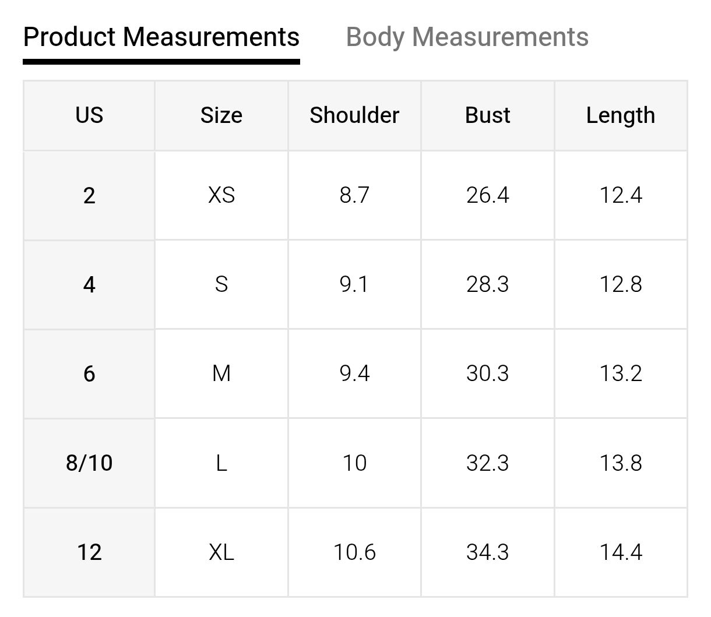
Task: Click the XL size cell
Action: coord(221,552)
